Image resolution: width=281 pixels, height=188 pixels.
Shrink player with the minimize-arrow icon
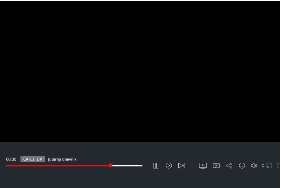269,166
